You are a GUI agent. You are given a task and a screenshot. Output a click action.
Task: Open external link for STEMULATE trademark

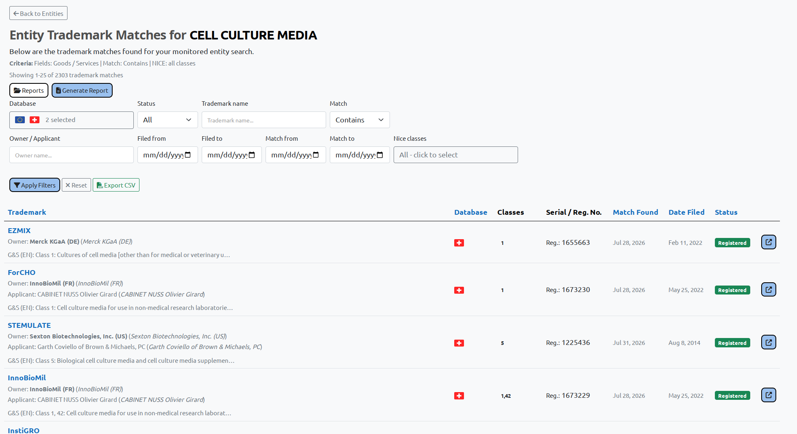[769, 342]
